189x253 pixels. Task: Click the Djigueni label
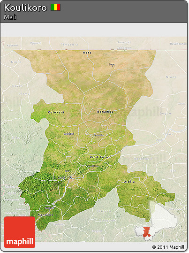pyautogui.click(x=36, y=43)
